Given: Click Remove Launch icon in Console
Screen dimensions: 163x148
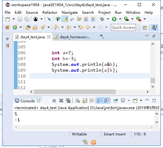Looking at the screenshot, I should [61, 101].
